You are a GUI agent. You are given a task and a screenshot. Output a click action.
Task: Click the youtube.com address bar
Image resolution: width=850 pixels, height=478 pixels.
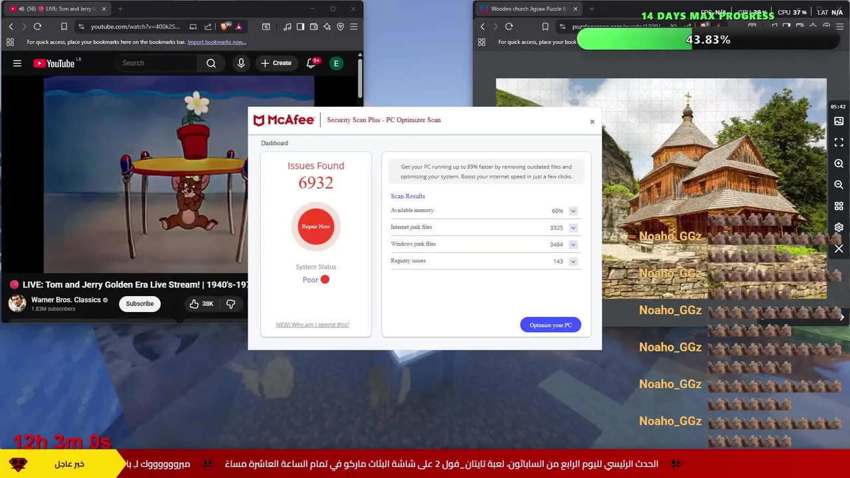[x=135, y=27]
